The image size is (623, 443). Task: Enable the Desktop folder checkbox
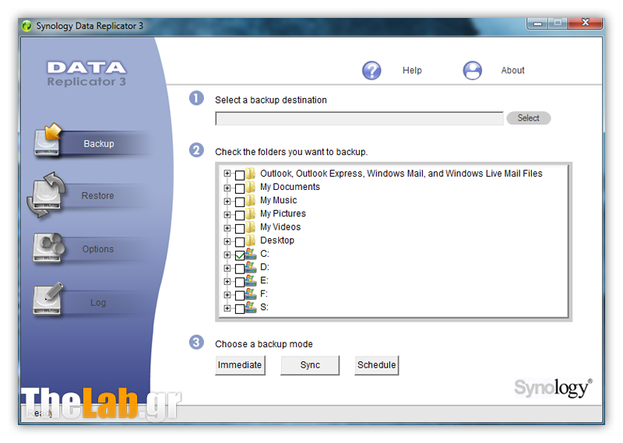(239, 241)
